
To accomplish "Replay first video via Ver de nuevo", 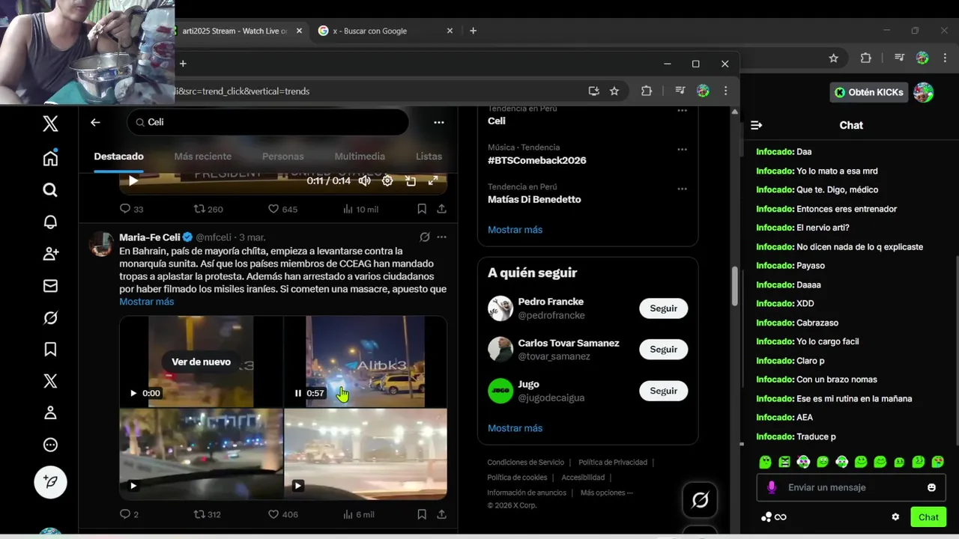I will 201,362.
